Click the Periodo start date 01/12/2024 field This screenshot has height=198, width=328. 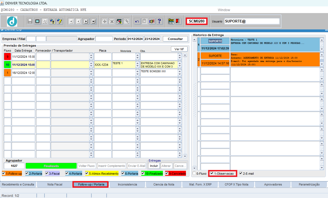(x=135, y=39)
